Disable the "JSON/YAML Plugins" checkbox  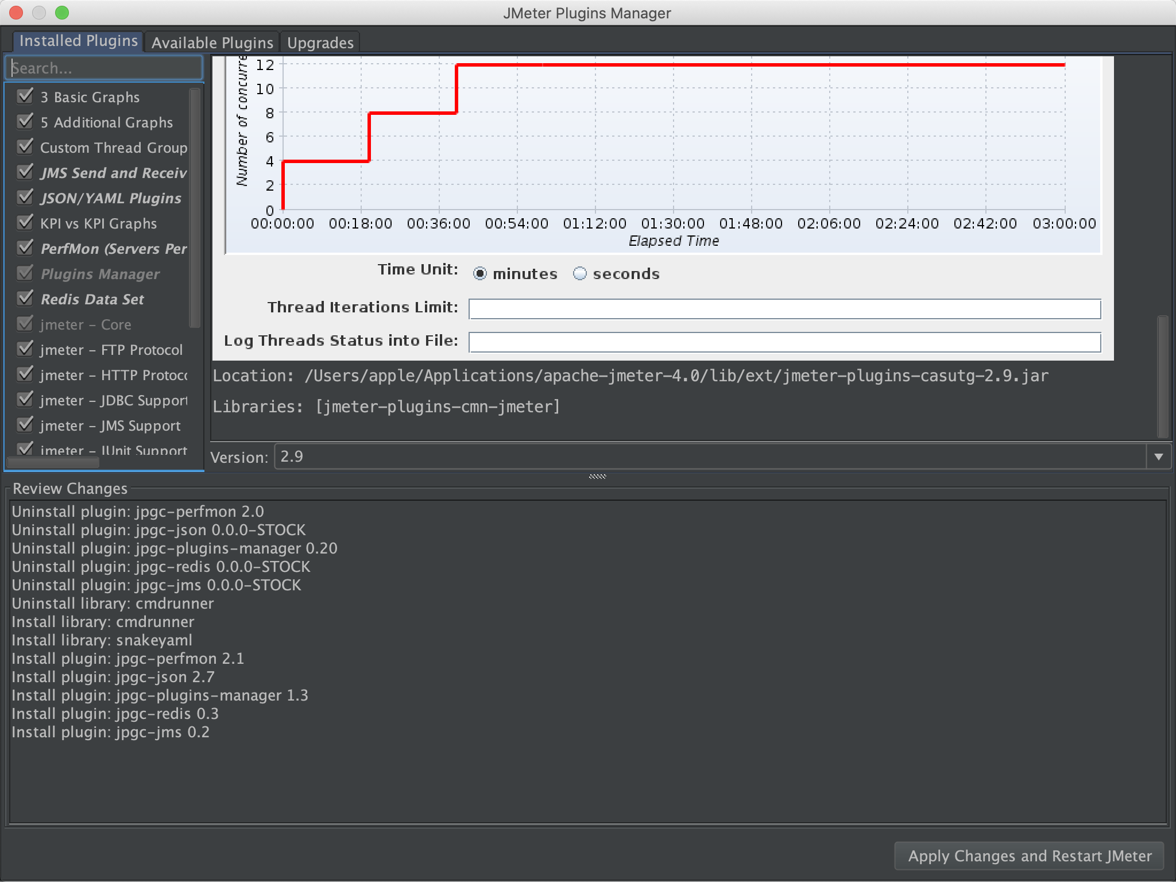tap(25, 198)
